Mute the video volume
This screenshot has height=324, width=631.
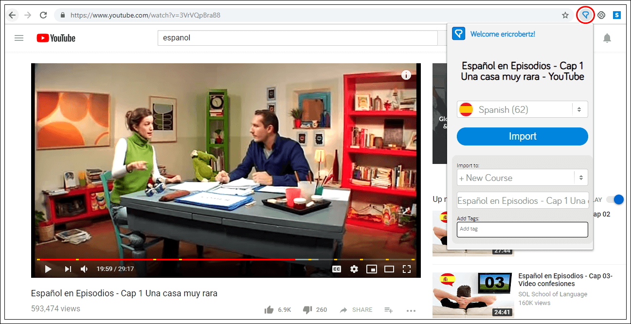83,269
